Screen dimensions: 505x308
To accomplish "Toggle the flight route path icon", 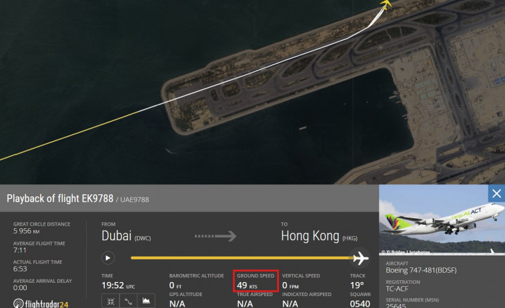I will [x=128, y=301].
